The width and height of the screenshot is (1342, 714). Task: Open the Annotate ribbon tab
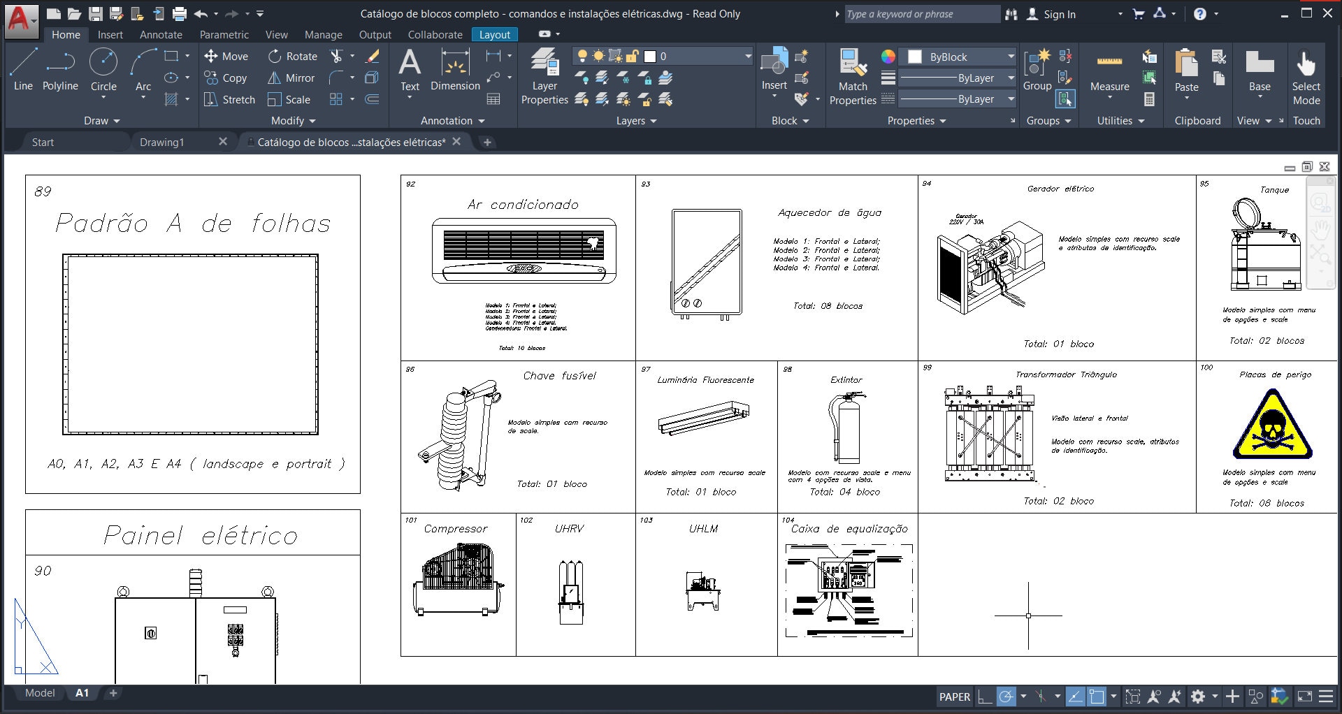click(160, 34)
